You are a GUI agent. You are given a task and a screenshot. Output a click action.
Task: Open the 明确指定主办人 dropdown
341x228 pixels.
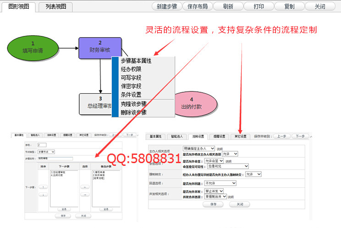[x=199, y=148]
